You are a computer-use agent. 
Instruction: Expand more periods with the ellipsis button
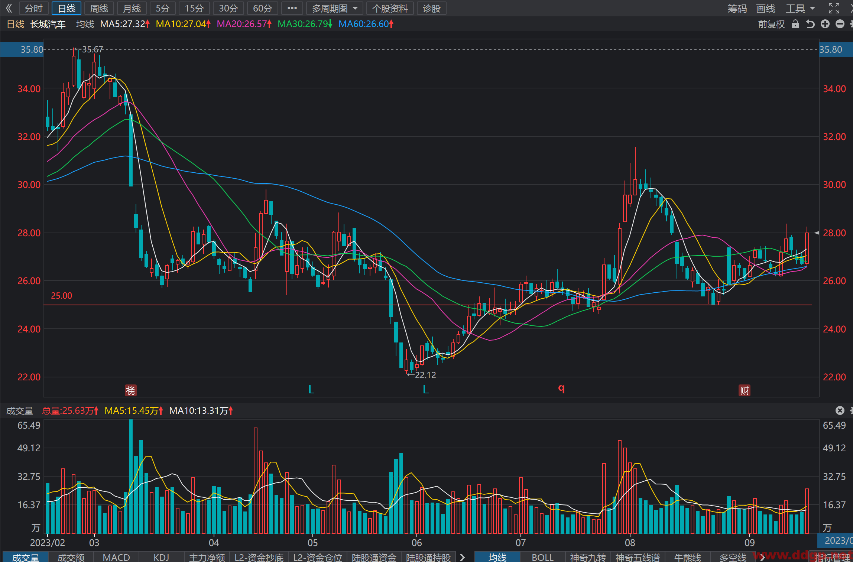coord(292,8)
